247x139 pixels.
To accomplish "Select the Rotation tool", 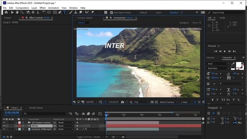I will point(44,12).
